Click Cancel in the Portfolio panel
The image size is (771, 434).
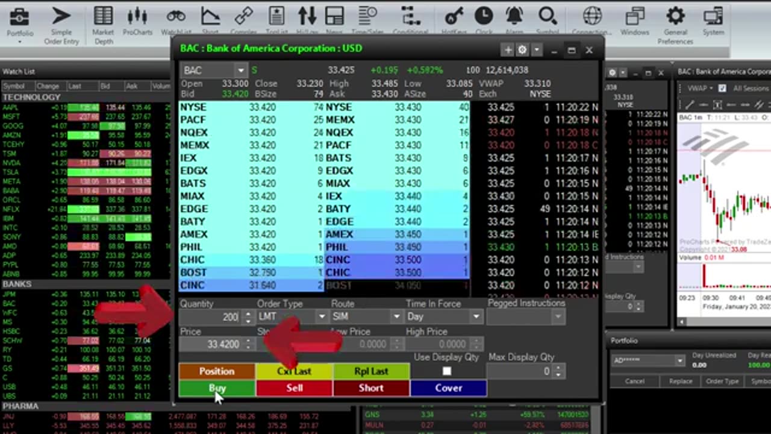tap(634, 381)
